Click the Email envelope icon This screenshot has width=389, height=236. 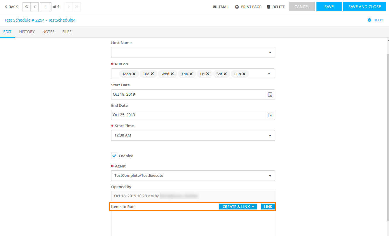pyautogui.click(x=215, y=7)
